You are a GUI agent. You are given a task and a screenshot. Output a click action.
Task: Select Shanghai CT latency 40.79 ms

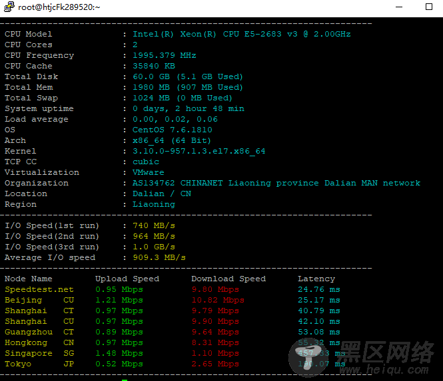[319, 311]
